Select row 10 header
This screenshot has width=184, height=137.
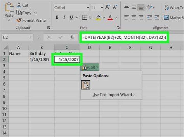click(4, 108)
